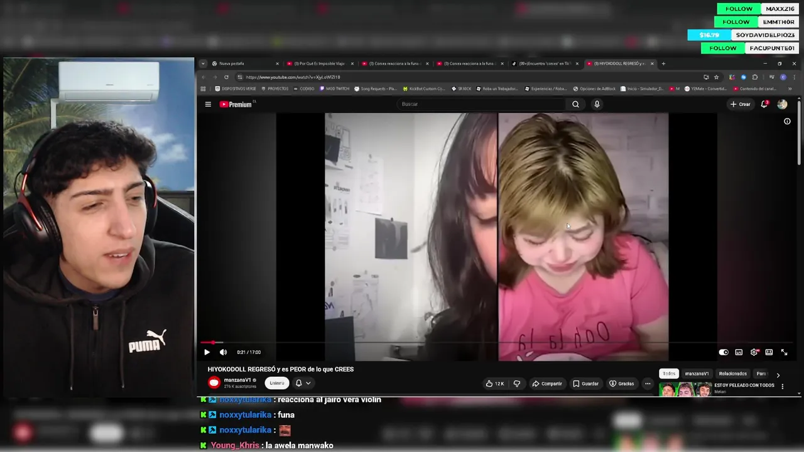
Task: Open the Crear dropdown button
Action: (741, 104)
